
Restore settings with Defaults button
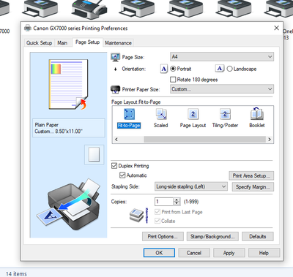(x=258, y=237)
